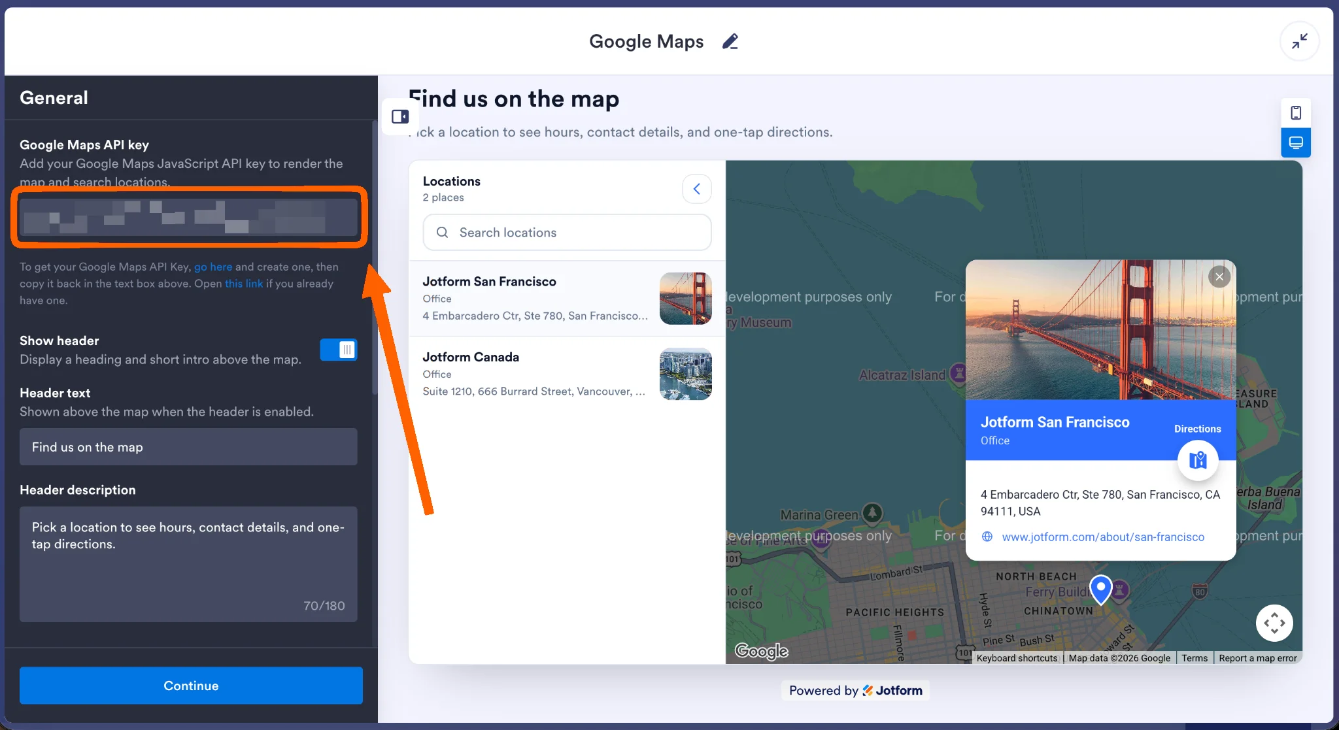Click the Header text input field

click(x=188, y=447)
